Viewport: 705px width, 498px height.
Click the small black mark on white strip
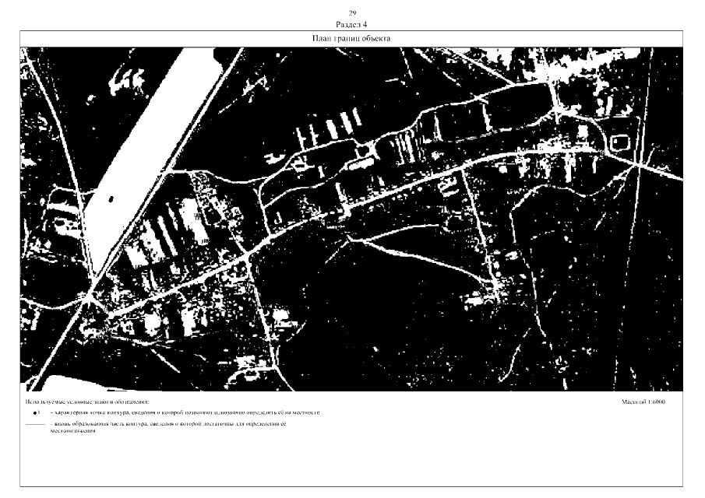pyautogui.click(x=111, y=199)
